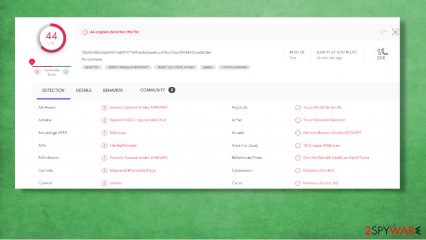Viewport: 426px width, 240px height.
Task: Select Malware@#1aoxa68631go Comodo result
Action: click(x=133, y=170)
